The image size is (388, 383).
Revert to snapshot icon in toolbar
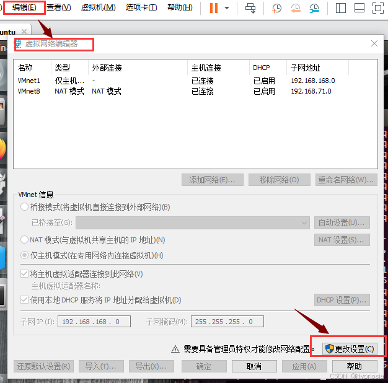pyautogui.click(x=296, y=8)
